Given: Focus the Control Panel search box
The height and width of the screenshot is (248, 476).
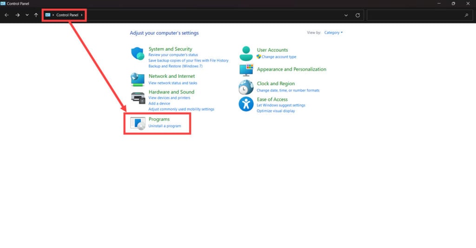Looking at the screenshot, I should tap(420, 15).
